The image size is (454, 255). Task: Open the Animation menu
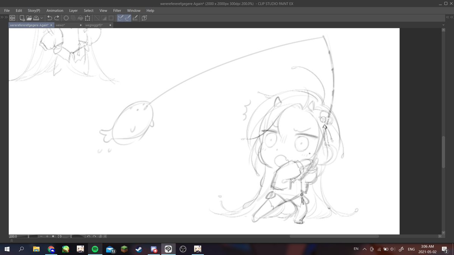click(x=55, y=11)
